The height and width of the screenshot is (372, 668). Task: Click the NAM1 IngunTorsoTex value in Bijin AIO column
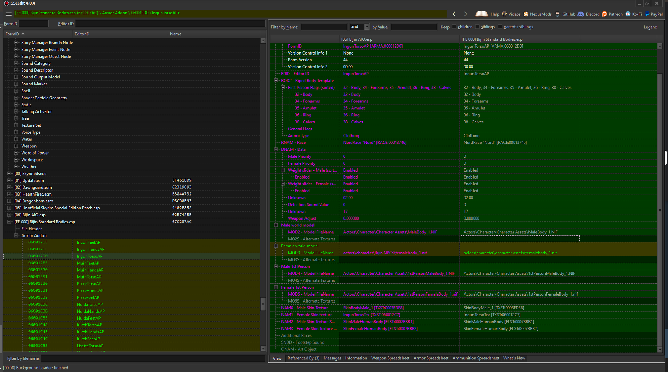(372, 315)
